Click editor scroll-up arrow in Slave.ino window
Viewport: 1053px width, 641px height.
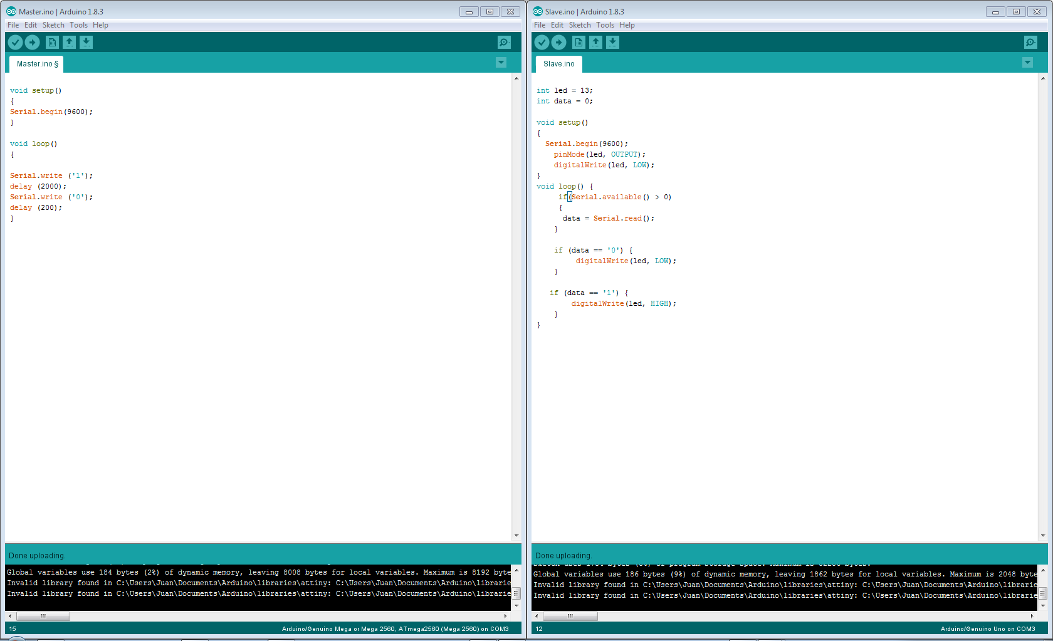point(1043,78)
